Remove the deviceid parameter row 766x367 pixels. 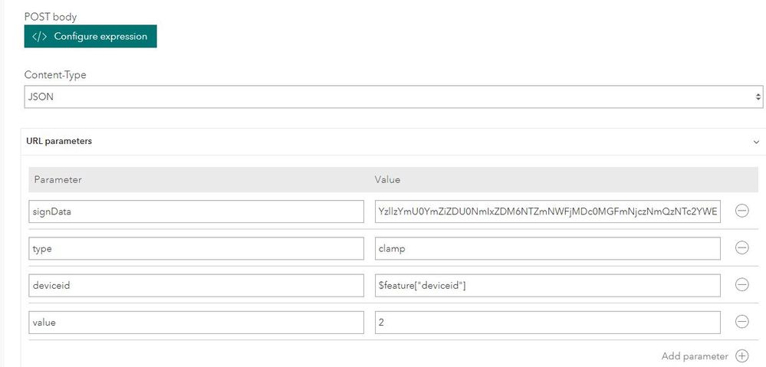click(x=741, y=285)
